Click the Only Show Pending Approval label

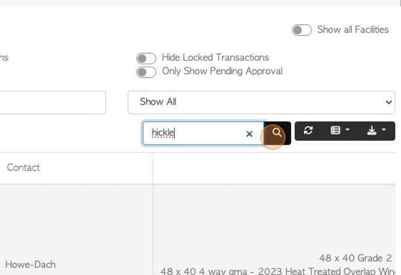(x=222, y=71)
